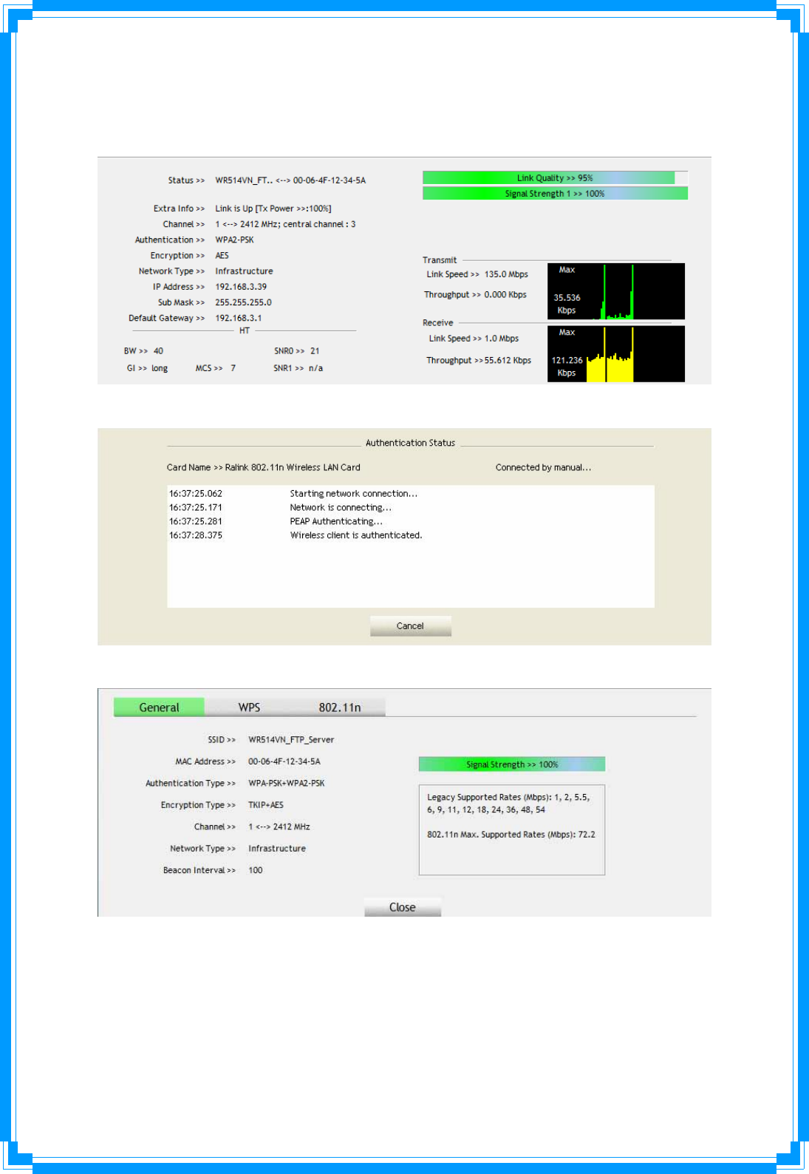Click the SNR0 value 21
The height and width of the screenshot is (1174, 809).
click(315, 351)
